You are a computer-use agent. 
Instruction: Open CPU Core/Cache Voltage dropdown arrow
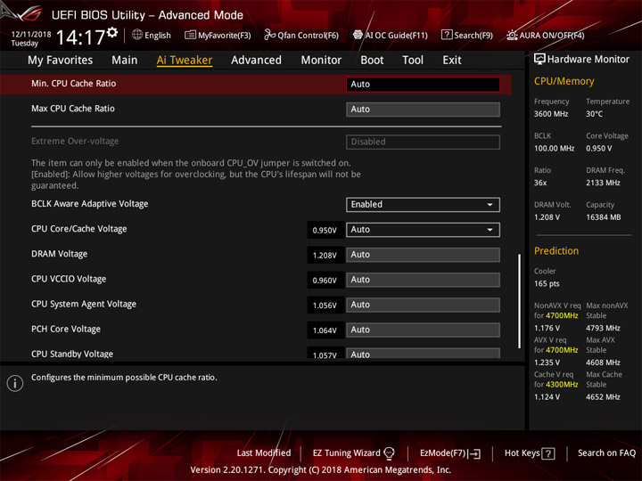pyautogui.click(x=490, y=230)
